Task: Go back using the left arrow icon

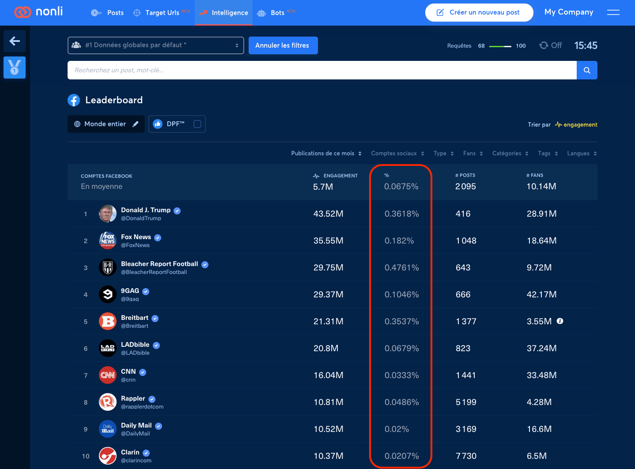Action: [x=15, y=41]
